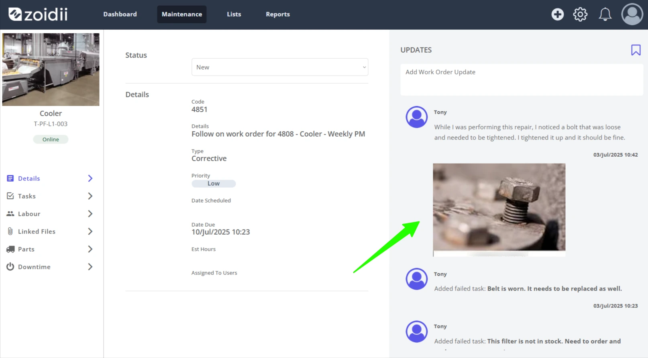
Task: Click Tony's avatar on the bolt update
Action: pos(417,117)
